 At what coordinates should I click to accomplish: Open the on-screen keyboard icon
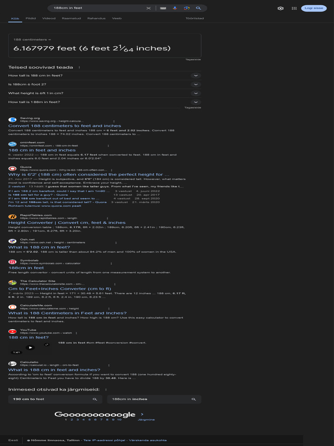163,8
